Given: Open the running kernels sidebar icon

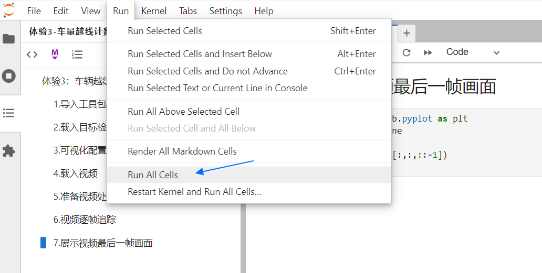Looking at the screenshot, I should tap(9, 76).
